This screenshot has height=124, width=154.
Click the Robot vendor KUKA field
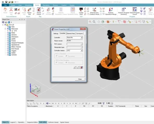tap(75, 41)
